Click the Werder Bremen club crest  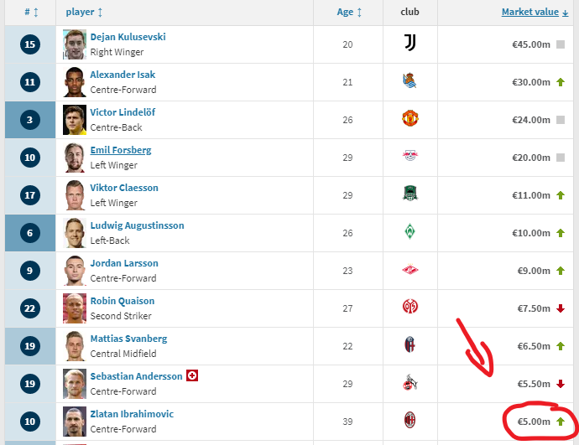(x=409, y=232)
